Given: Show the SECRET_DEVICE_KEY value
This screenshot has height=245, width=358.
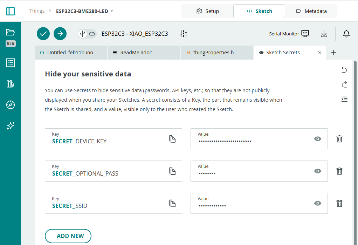Looking at the screenshot, I should click(x=317, y=139).
